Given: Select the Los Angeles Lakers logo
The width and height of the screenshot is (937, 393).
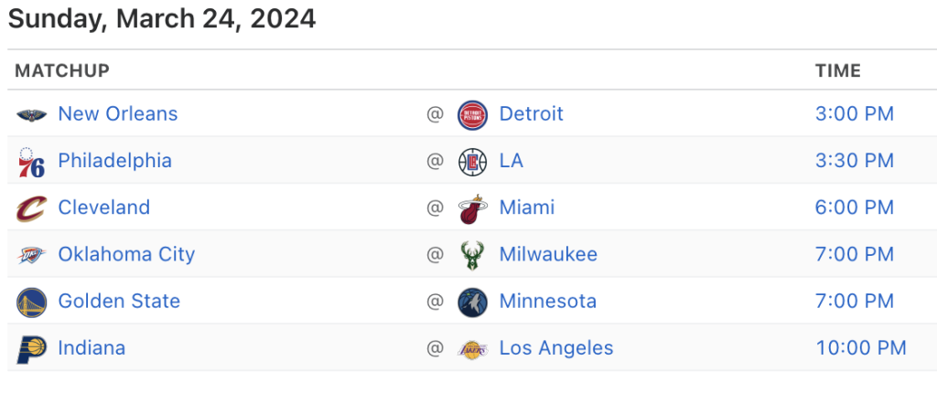Looking at the screenshot, I should [x=472, y=349].
